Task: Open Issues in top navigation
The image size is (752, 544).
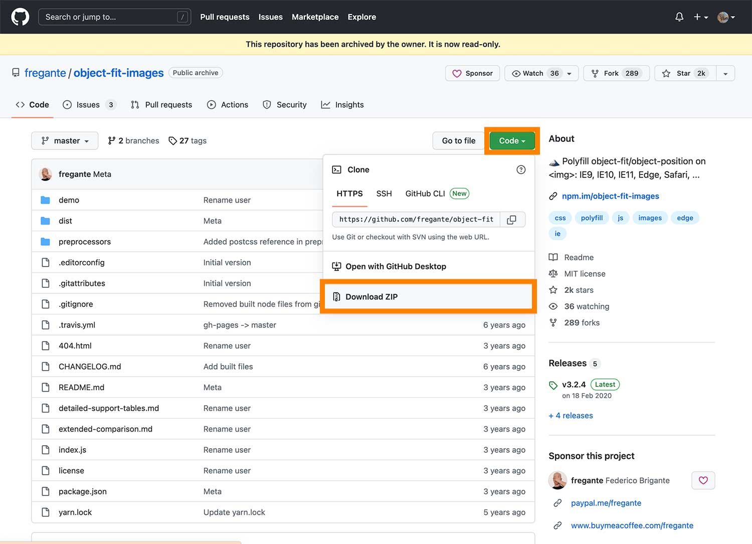Action: coord(271,17)
